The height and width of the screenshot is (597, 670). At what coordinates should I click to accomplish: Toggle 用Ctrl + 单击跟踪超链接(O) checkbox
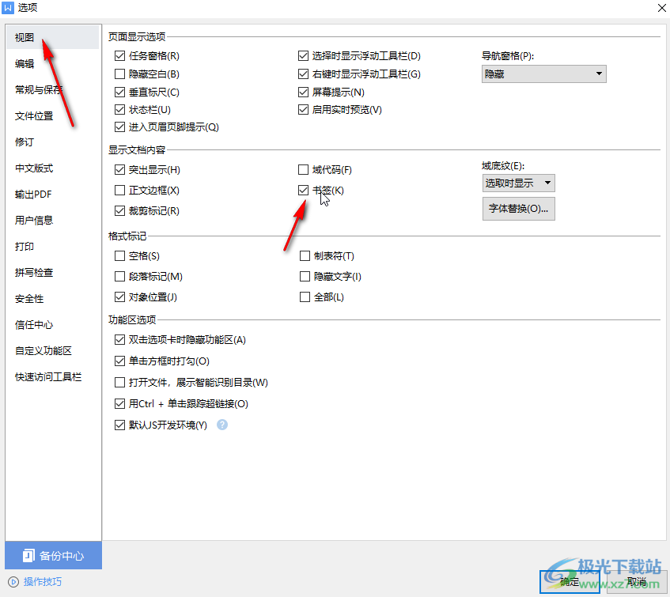119,404
